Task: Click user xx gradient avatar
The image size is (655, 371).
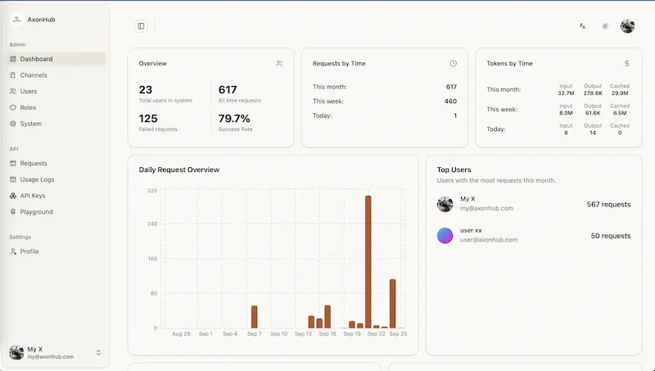Action: coord(445,235)
